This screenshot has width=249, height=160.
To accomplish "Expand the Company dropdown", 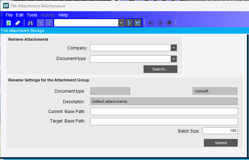I will (174, 48).
